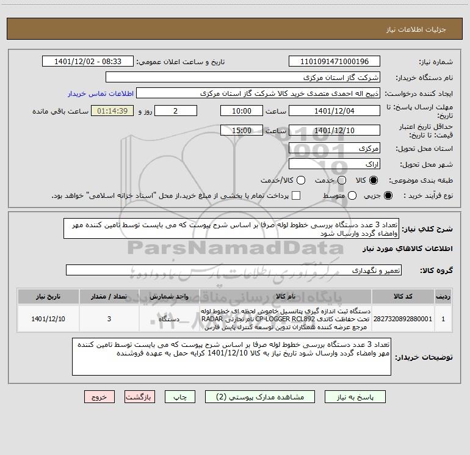
Task: Click the quantity cell showing 3
Action: tap(109, 319)
